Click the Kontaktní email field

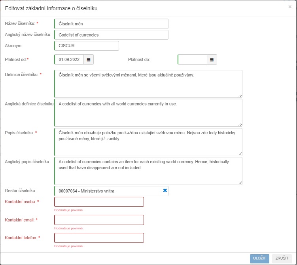99,220
